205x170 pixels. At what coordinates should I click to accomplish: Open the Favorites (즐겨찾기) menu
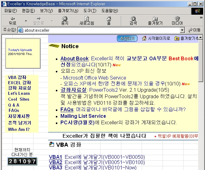[68, 11]
